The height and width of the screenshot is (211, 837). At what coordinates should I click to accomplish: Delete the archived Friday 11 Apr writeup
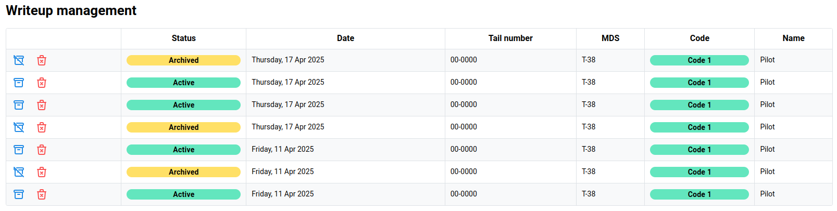(x=42, y=172)
